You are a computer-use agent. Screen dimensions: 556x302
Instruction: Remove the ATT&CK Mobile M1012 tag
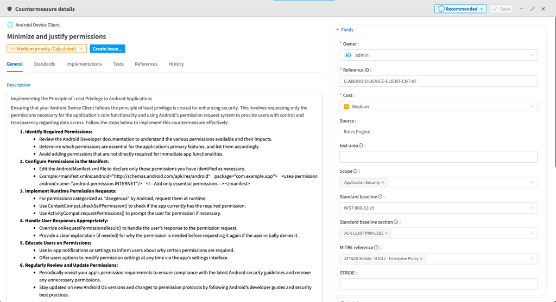point(421,259)
